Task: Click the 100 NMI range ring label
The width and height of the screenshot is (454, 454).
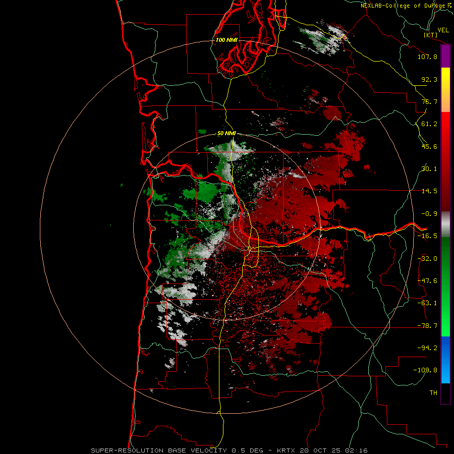Action: tap(226, 40)
